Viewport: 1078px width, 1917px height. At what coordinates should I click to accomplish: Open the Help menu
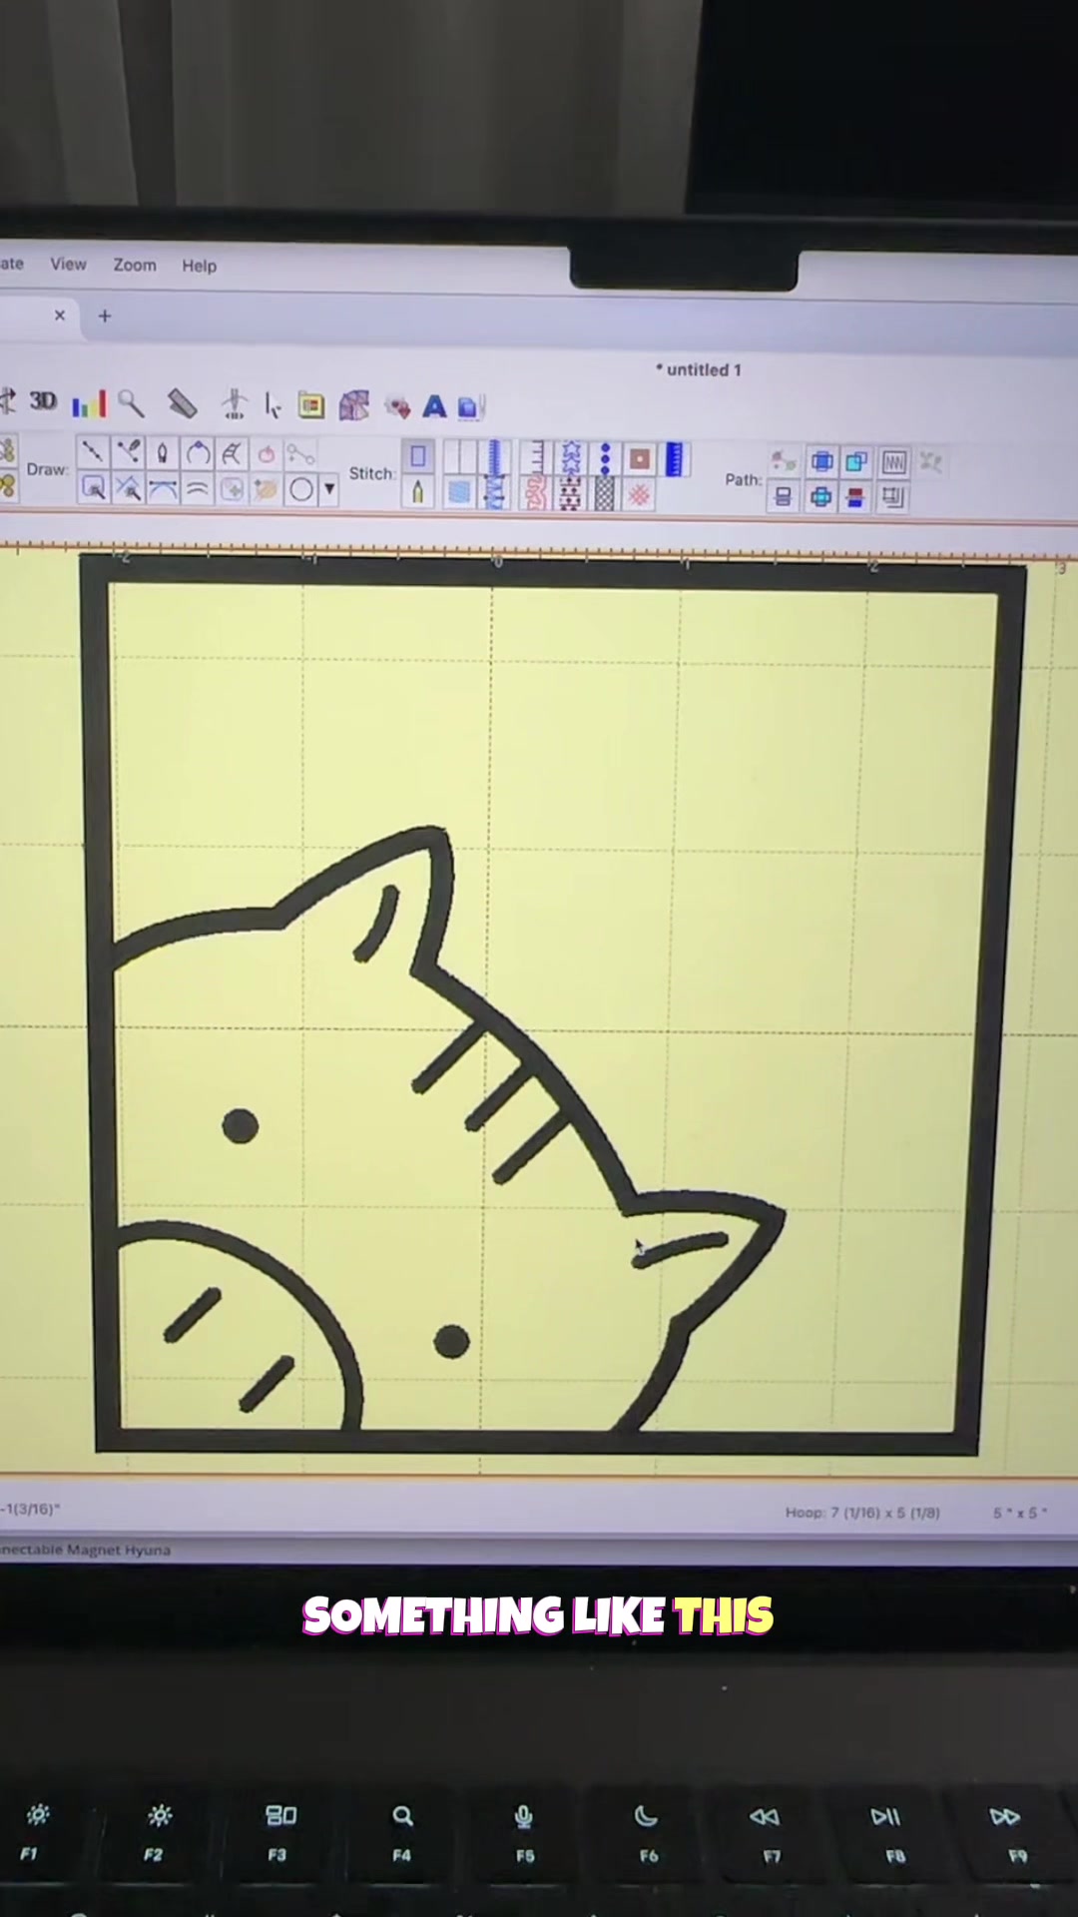point(199,267)
